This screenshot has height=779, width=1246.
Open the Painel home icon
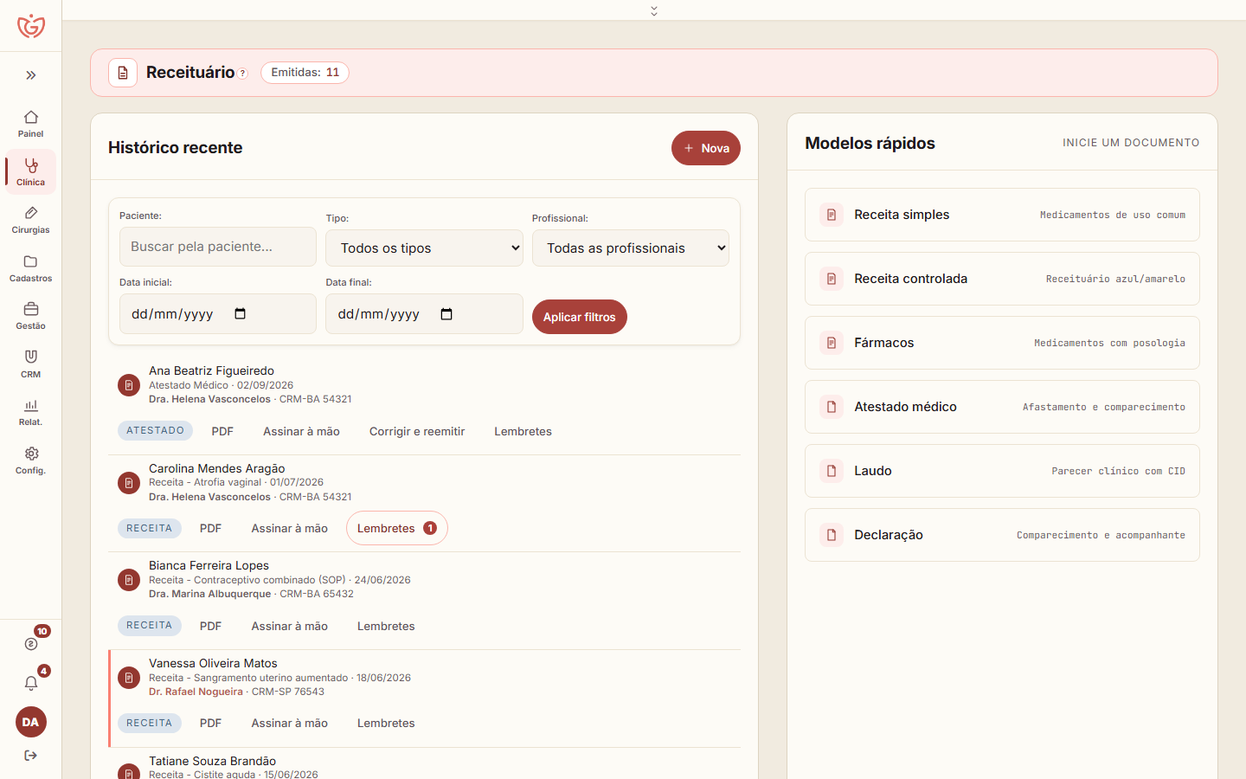click(30, 124)
